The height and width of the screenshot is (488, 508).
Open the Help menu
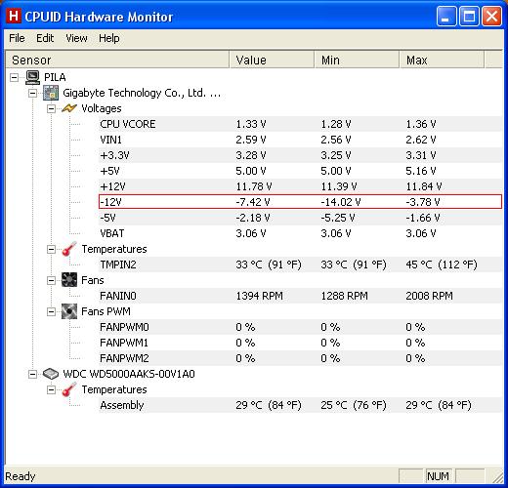point(109,38)
